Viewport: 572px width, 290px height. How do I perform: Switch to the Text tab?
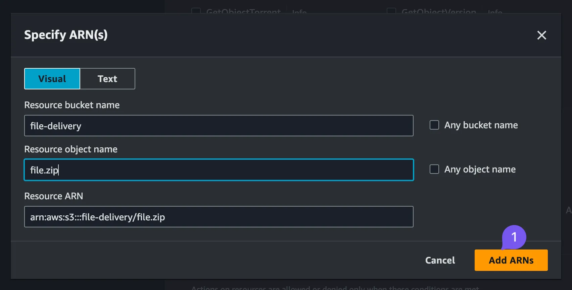tap(107, 79)
